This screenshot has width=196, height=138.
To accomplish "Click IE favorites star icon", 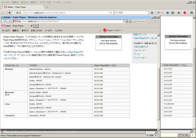I will click(153, 22).
